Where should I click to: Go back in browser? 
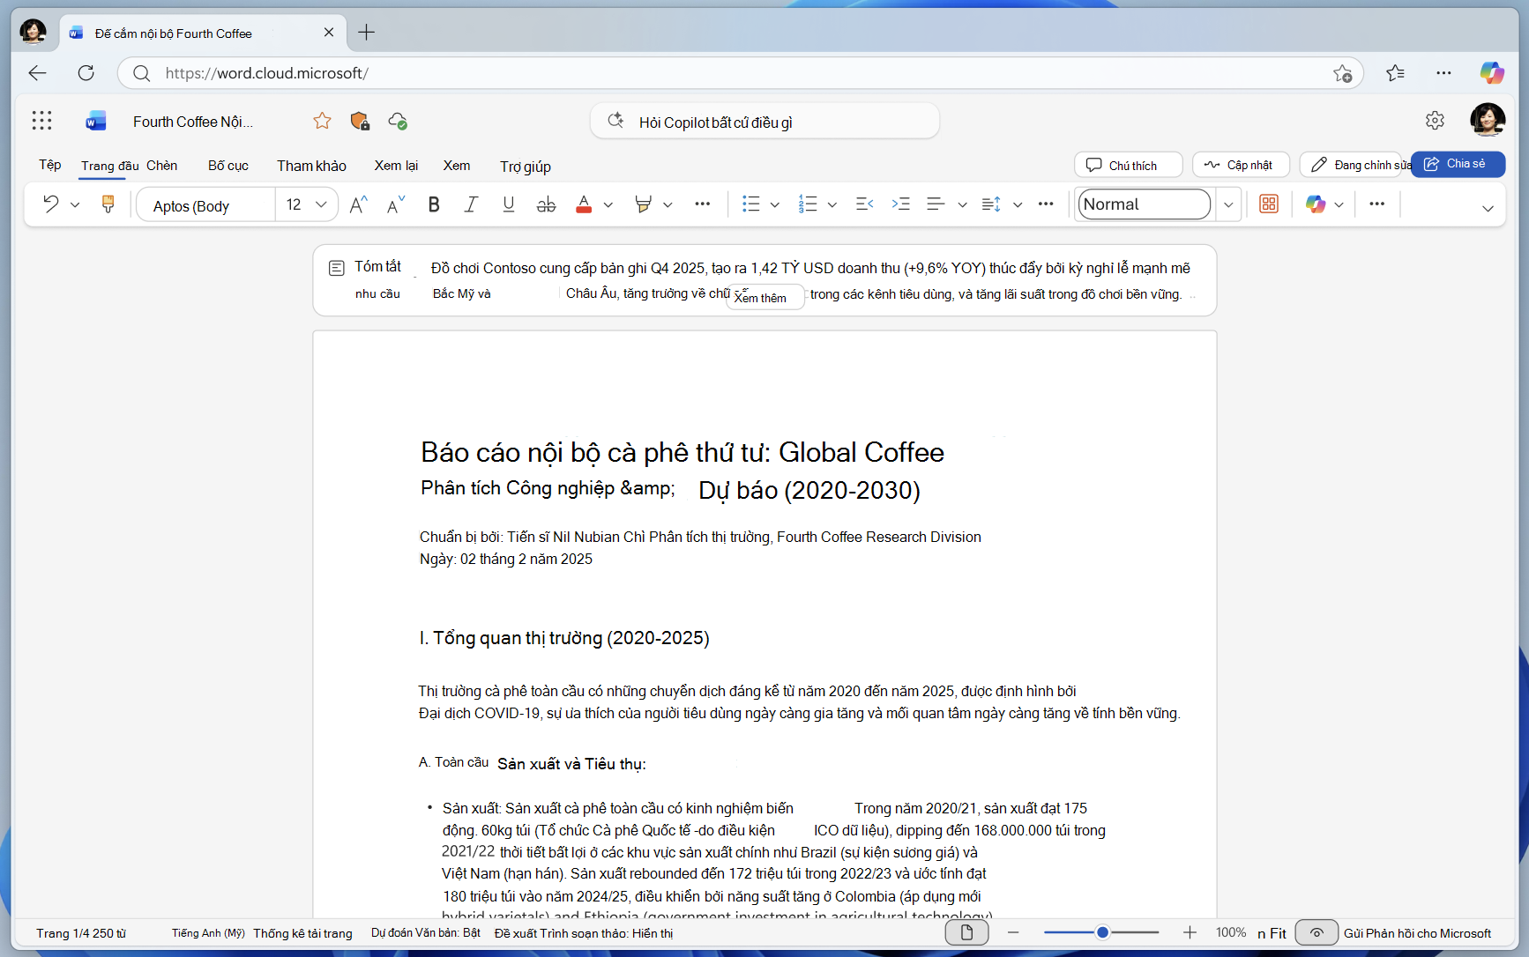click(37, 73)
